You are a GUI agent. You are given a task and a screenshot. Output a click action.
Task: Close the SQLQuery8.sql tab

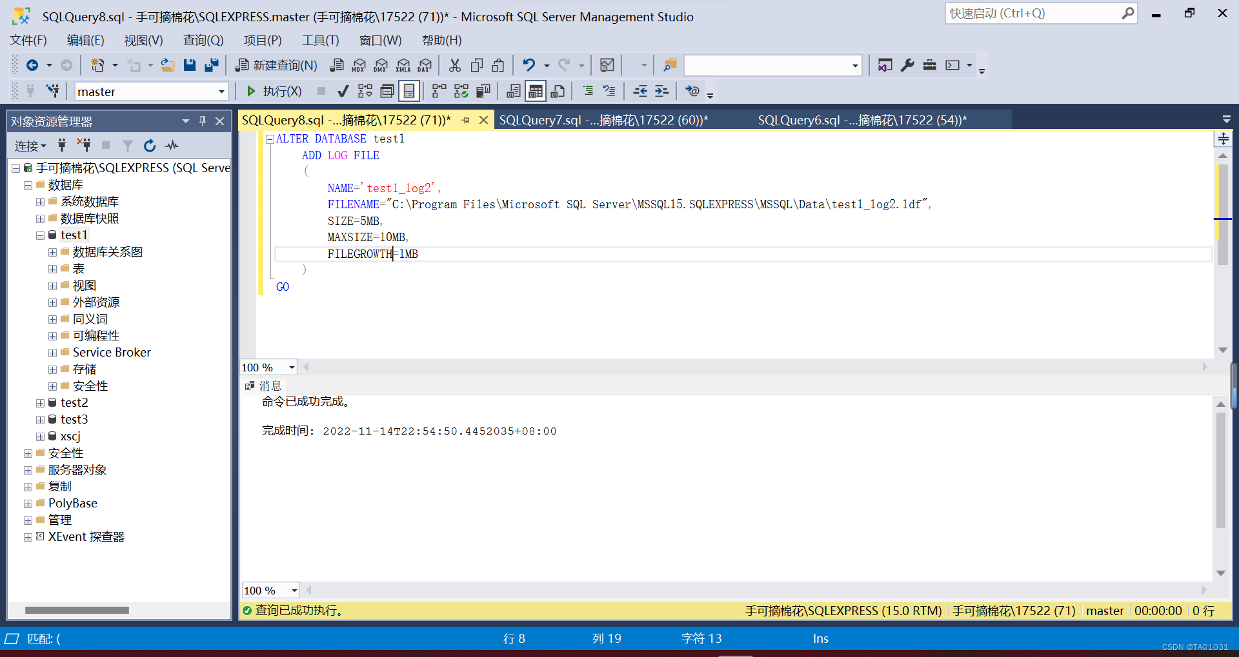tap(483, 121)
